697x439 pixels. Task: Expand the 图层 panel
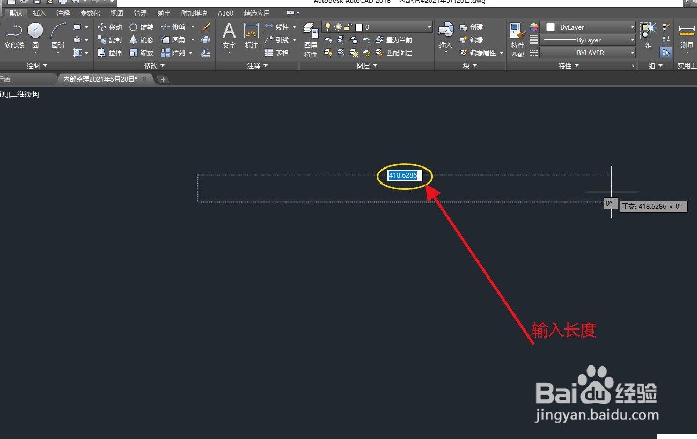[x=367, y=65]
